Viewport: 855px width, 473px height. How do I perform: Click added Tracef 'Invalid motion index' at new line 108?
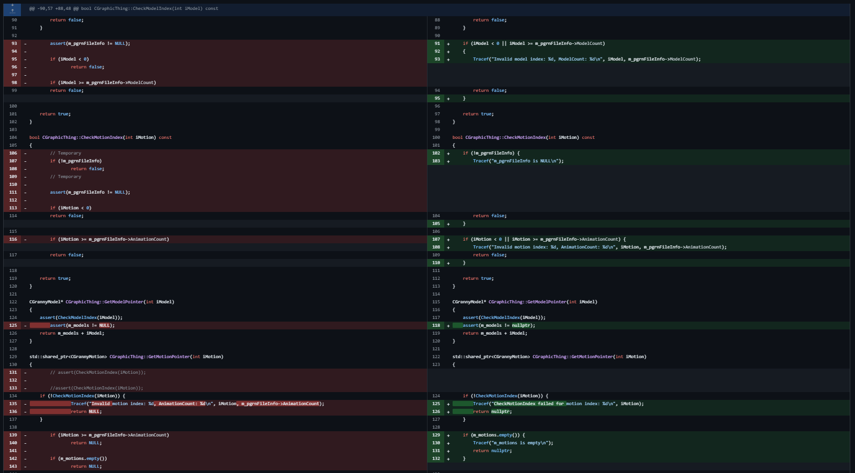[600, 247]
